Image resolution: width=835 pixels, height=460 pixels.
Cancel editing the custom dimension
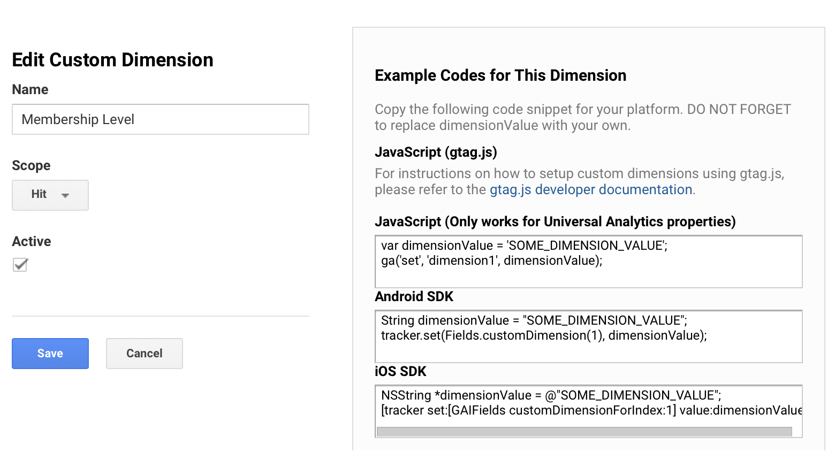(x=145, y=354)
